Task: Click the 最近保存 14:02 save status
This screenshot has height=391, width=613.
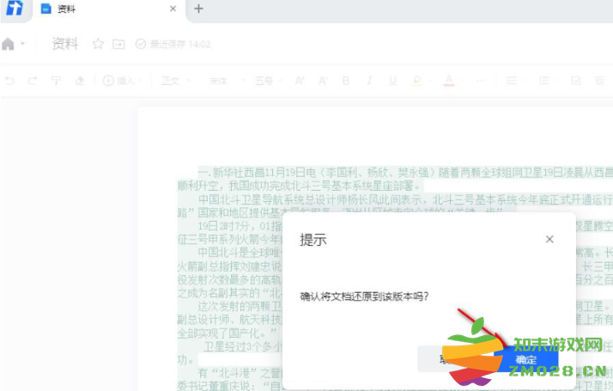Action: (173, 44)
